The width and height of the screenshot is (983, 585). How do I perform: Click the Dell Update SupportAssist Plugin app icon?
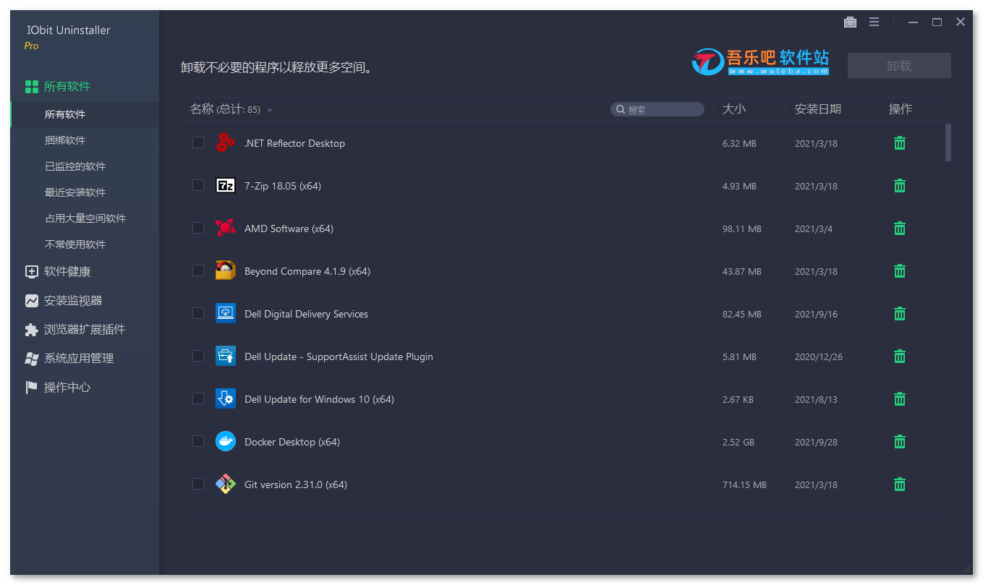(x=226, y=356)
